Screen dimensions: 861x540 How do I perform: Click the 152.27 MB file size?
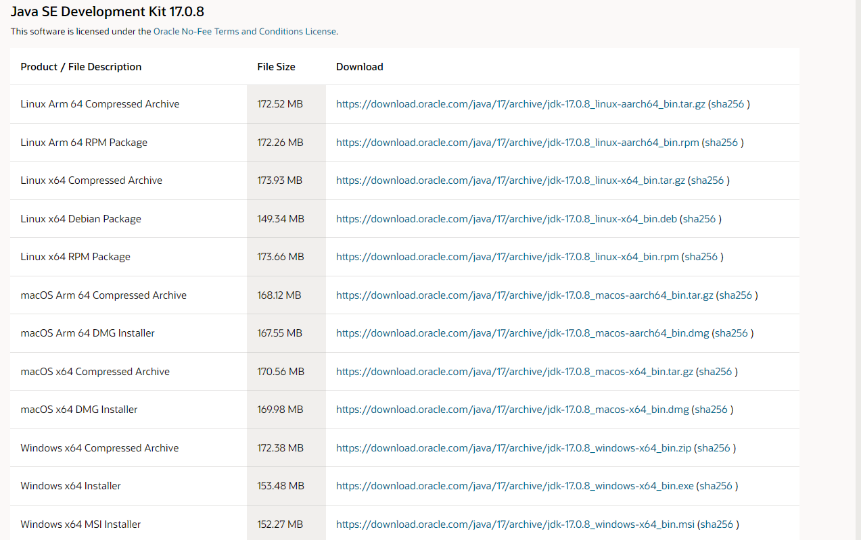click(x=280, y=524)
